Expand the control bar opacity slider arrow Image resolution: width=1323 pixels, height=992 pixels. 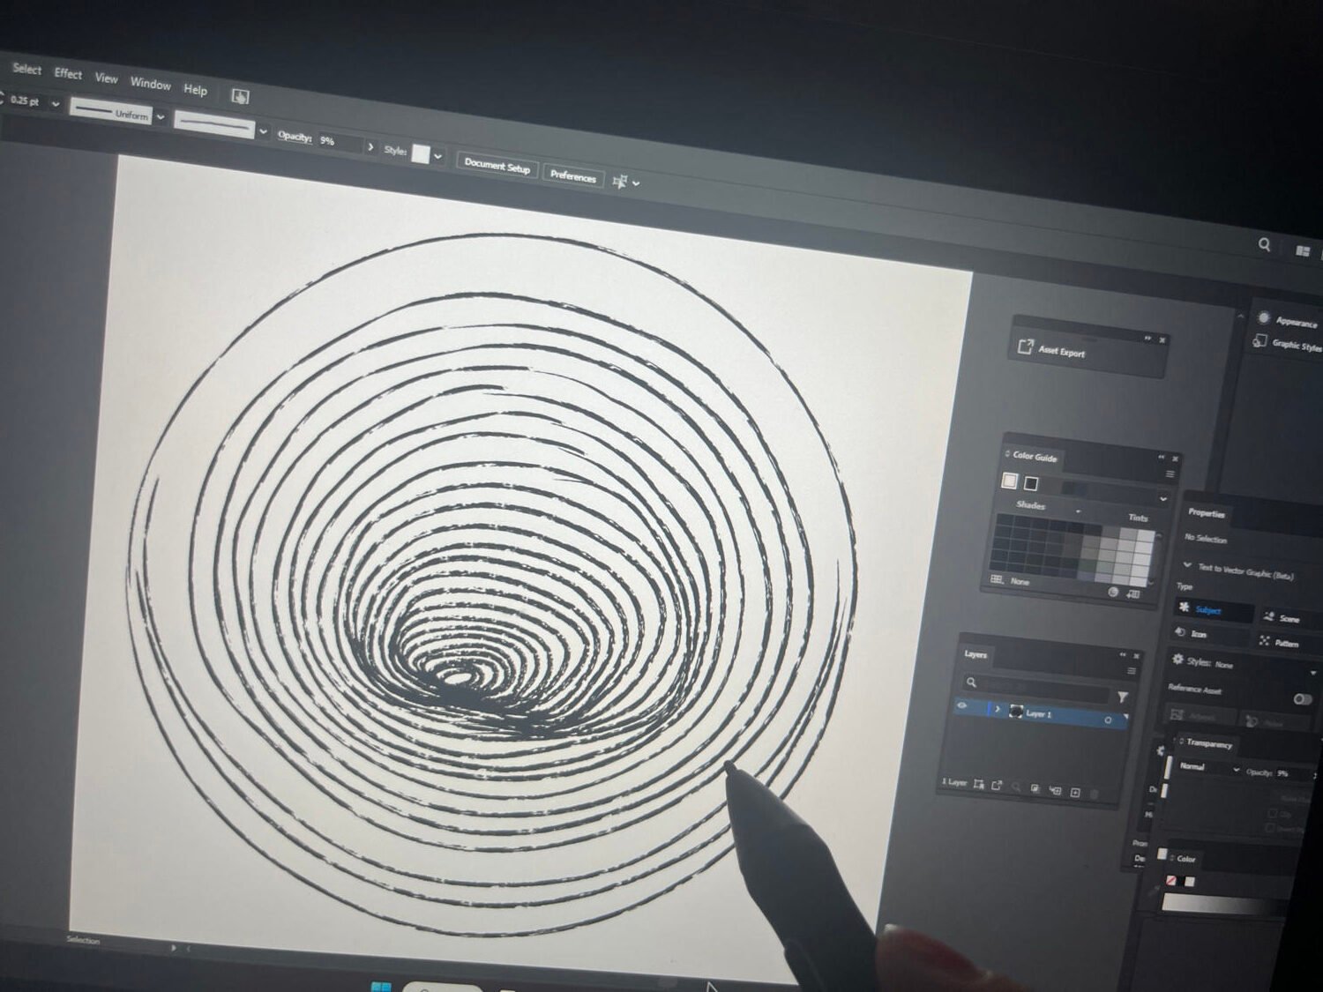pos(370,146)
